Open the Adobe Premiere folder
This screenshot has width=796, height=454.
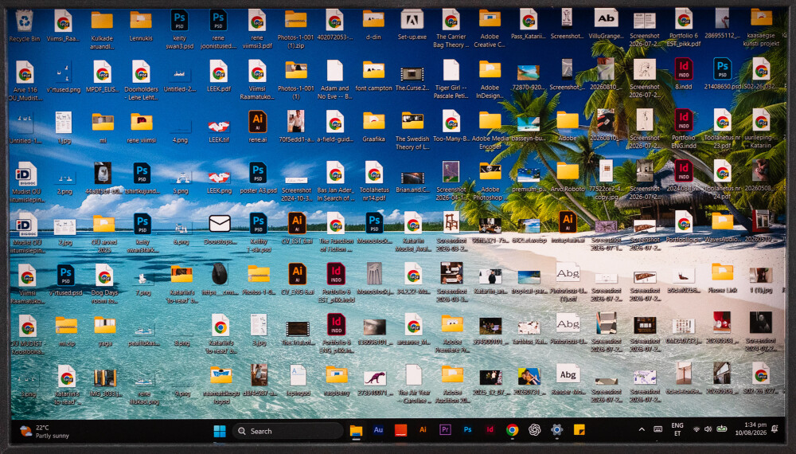tap(452, 323)
